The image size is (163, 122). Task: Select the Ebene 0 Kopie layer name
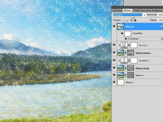click(142, 68)
